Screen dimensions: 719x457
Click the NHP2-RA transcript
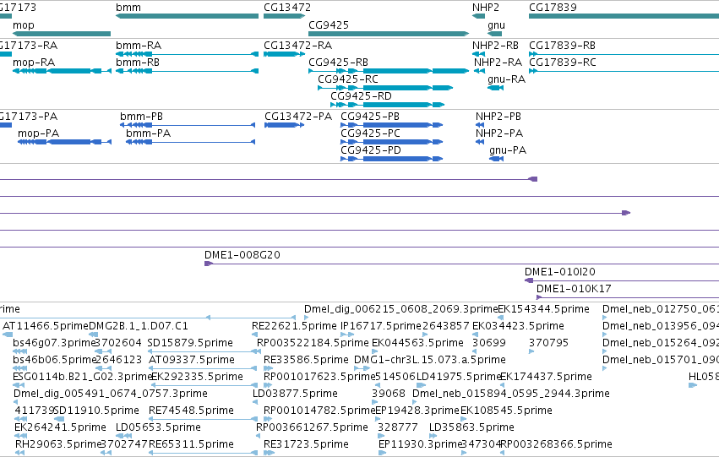coord(479,71)
